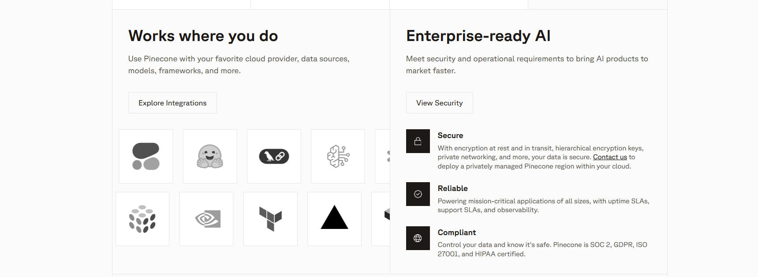The image size is (758, 277).
Task: Click the brain circuit logo tile
Action: click(338, 156)
